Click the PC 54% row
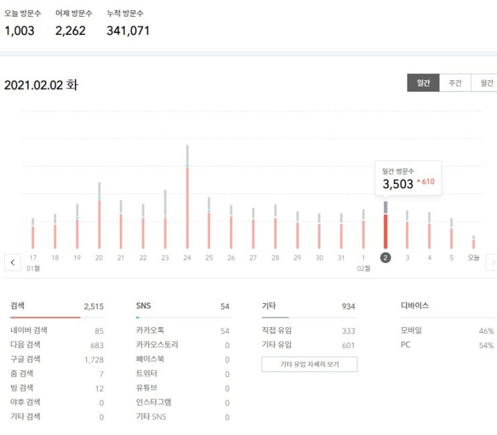The height and width of the screenshot is (435, 497). click(x=448, y=345)
